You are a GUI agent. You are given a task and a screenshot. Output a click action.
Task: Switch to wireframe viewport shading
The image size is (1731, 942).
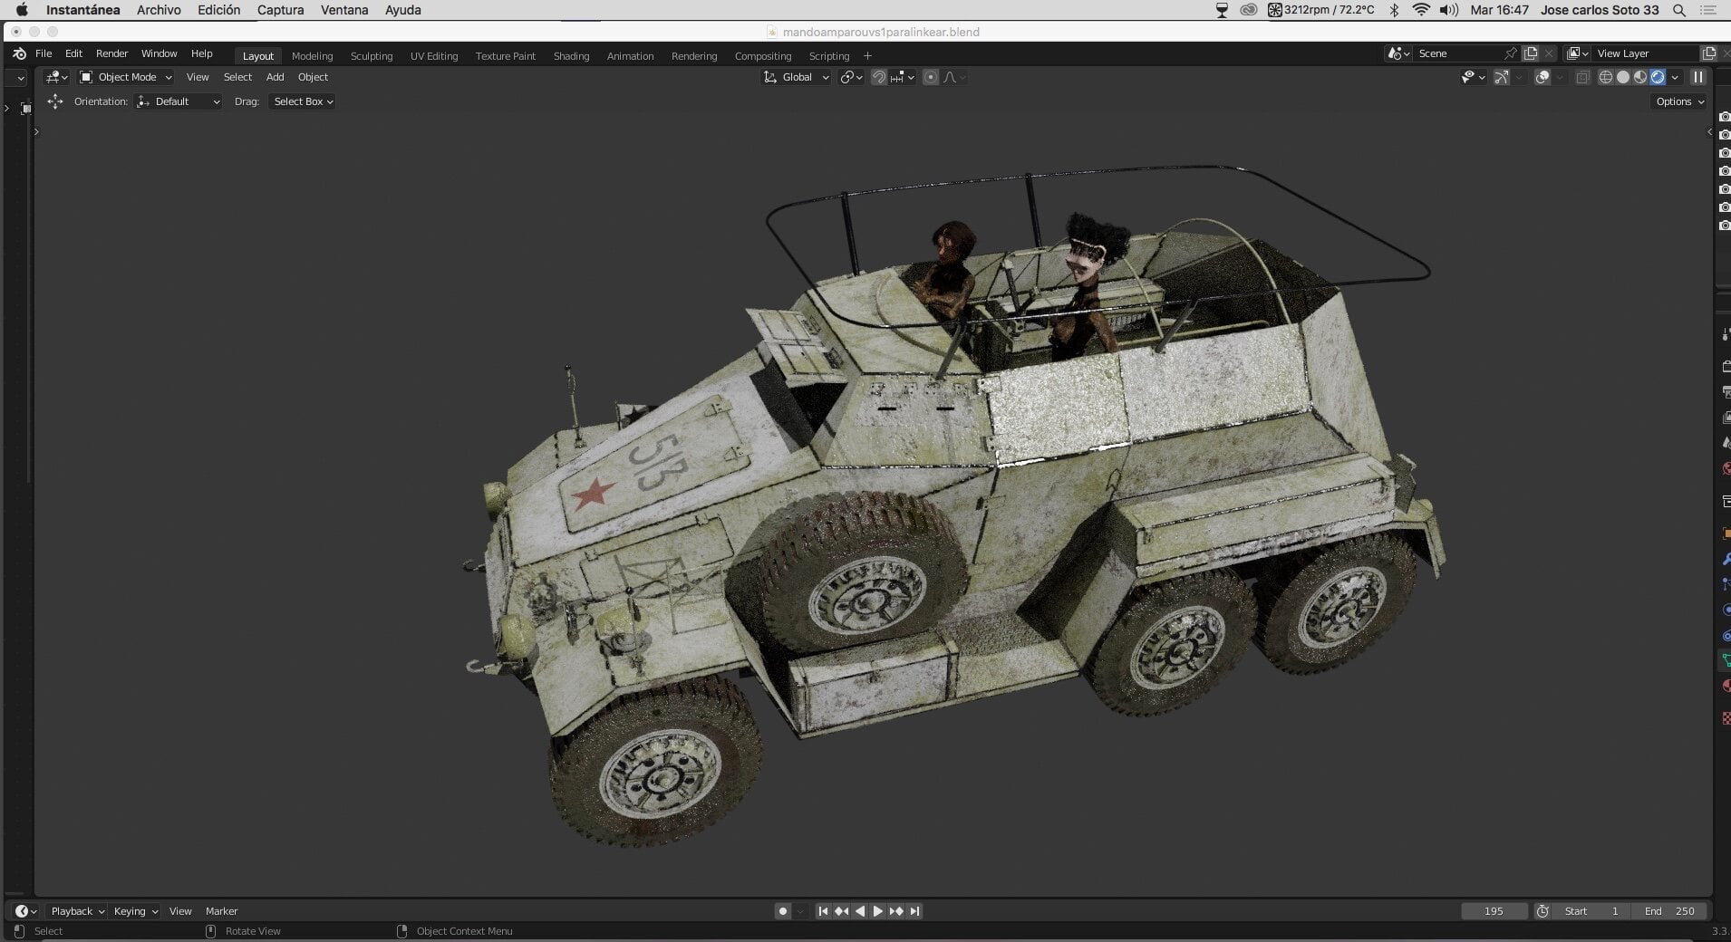point(1606,77)
